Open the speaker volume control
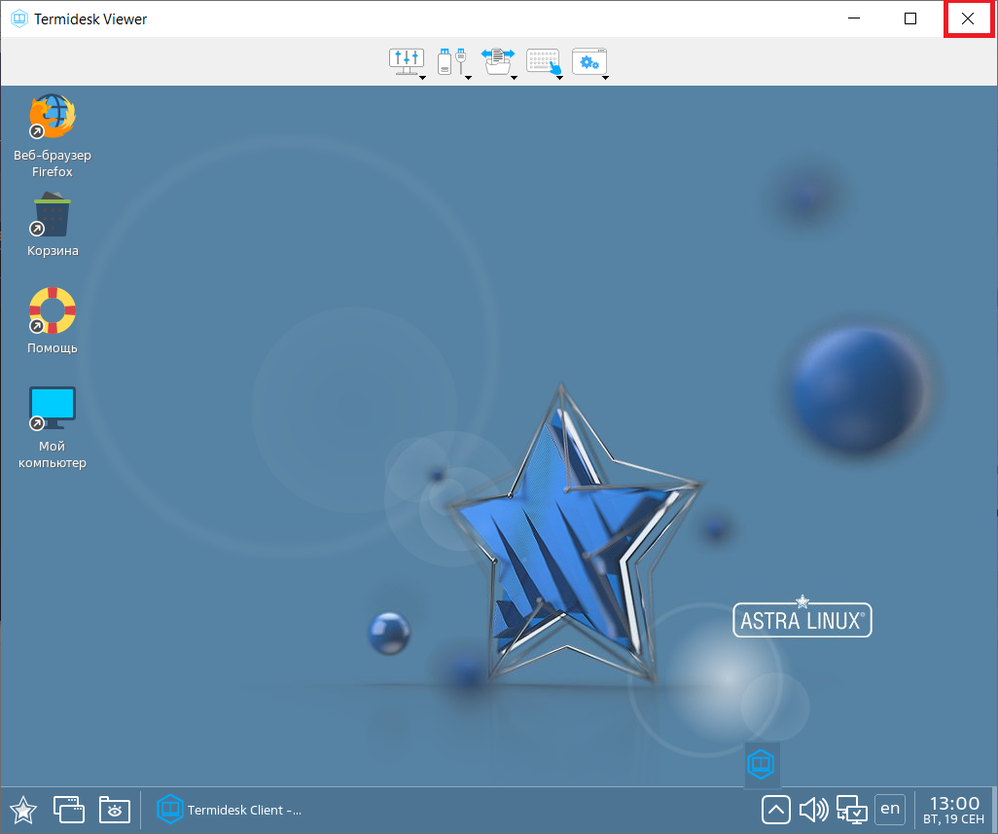998x834 pixels. pyautogui.click(x=813, y=809)
